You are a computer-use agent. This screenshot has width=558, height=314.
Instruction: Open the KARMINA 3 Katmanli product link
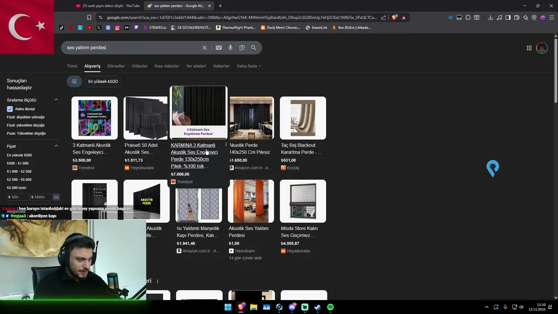[194, 156]
